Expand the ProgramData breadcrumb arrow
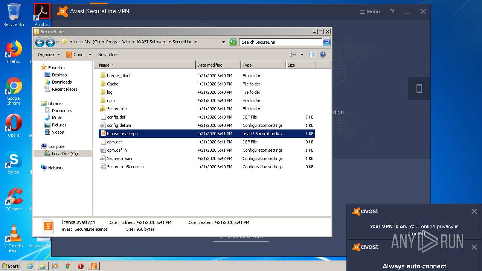This screenshot has height=271, width=482. [x=133, y=42]
